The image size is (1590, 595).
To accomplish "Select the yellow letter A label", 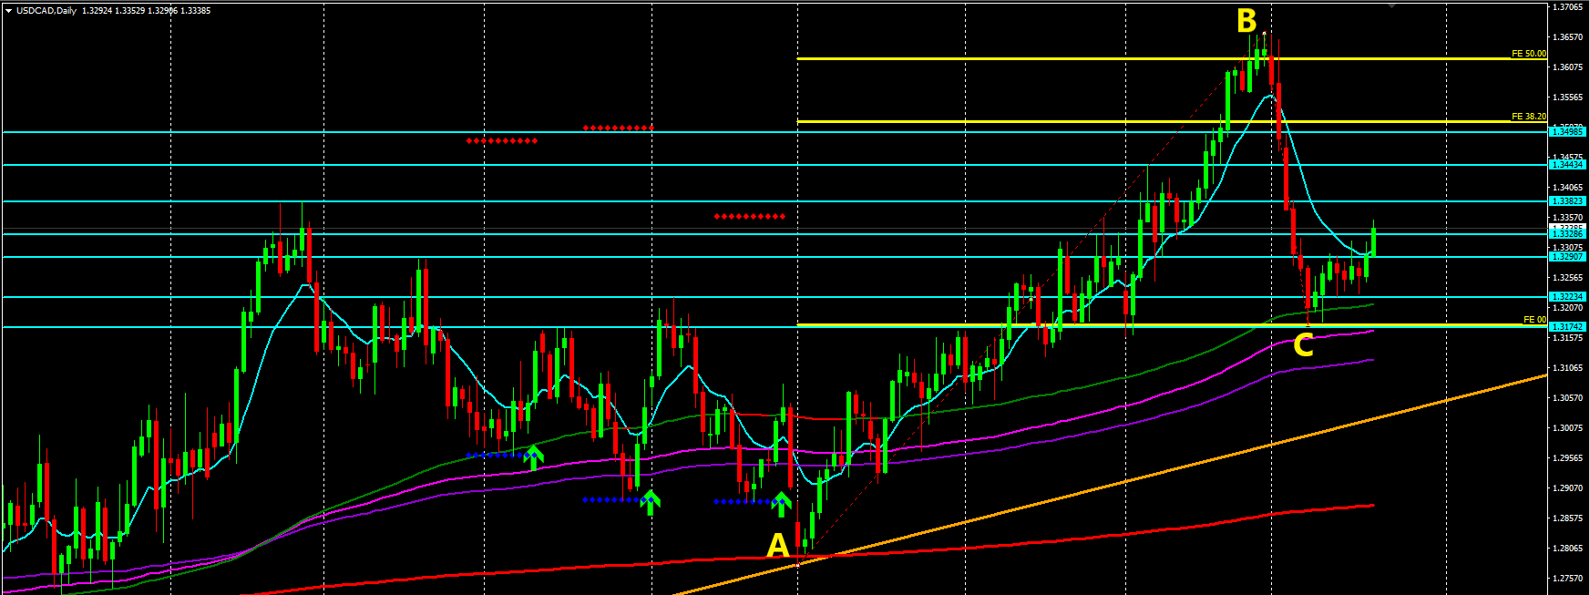I will point(777,545).
